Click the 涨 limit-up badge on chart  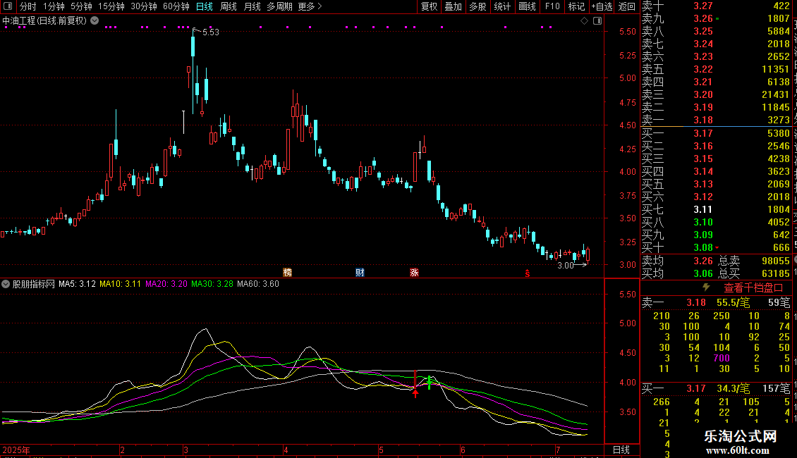click(414, 273)
